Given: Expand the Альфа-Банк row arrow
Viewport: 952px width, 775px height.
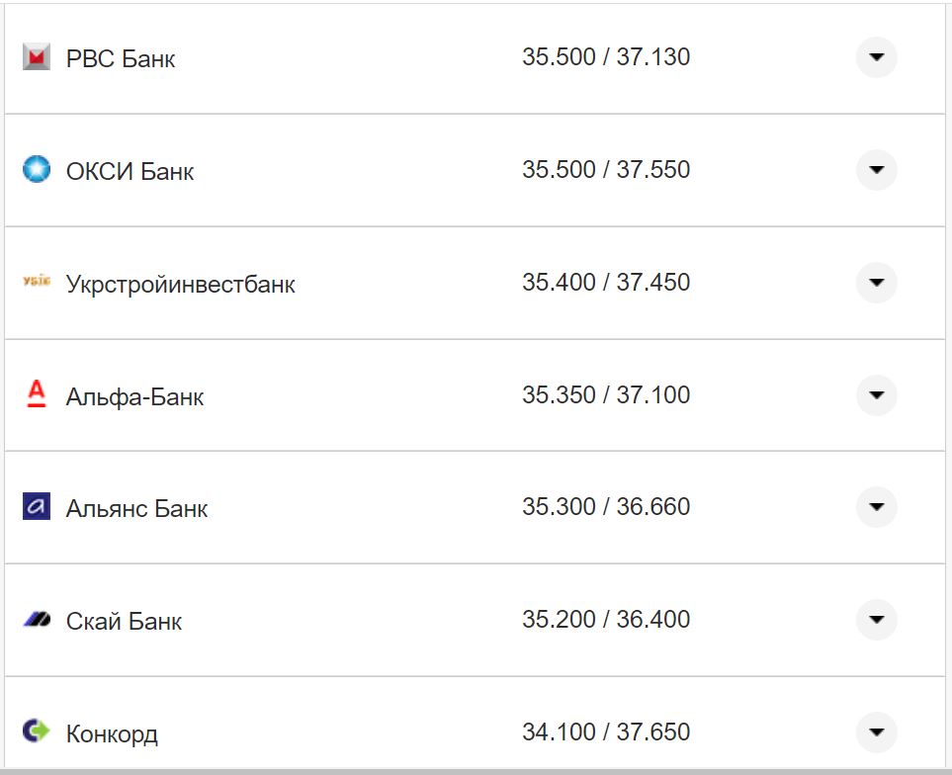Looking at the screenshot, I should pos(876,395).
